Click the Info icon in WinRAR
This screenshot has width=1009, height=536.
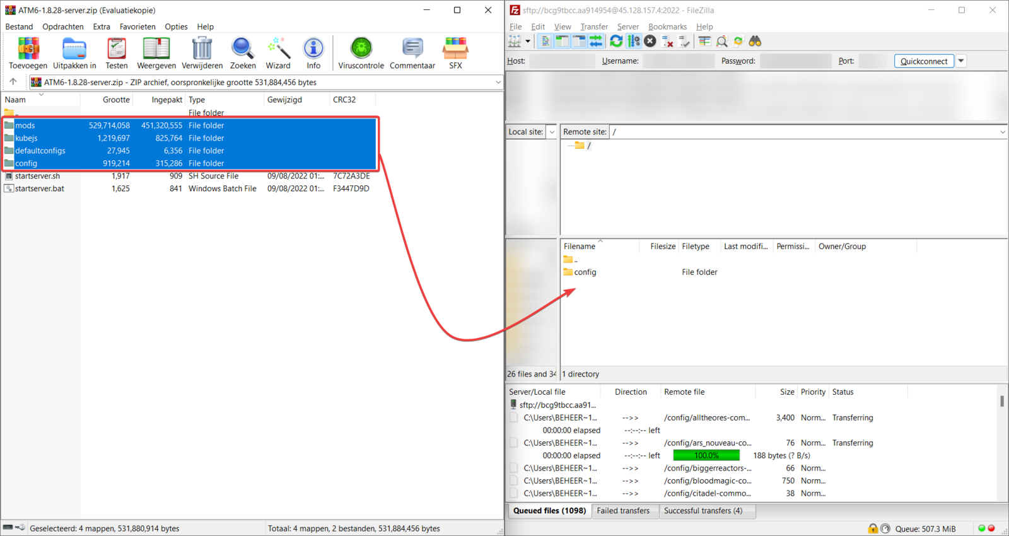click(x=313, y=53)
